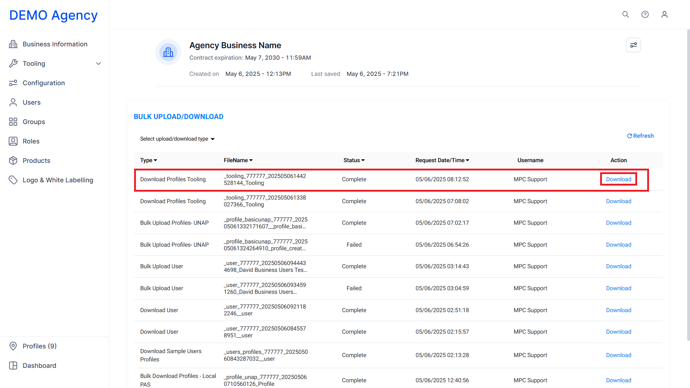Expand the Tooling submenu chevron
Image resolution: width=690 pixels, height=388 pixels.
coord(99,64)
